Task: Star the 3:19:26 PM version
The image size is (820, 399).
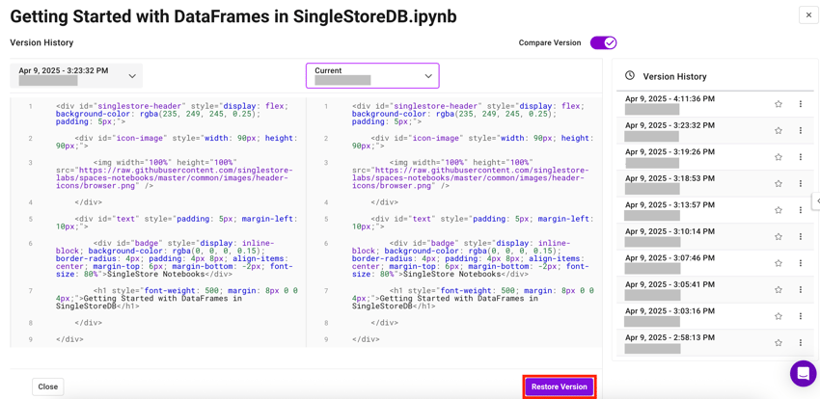Action: 779,157
